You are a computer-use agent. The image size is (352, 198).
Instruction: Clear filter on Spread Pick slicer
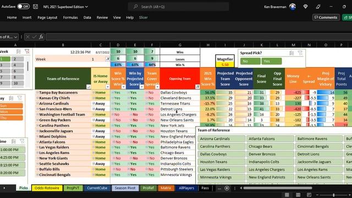[x=300, y=53]
